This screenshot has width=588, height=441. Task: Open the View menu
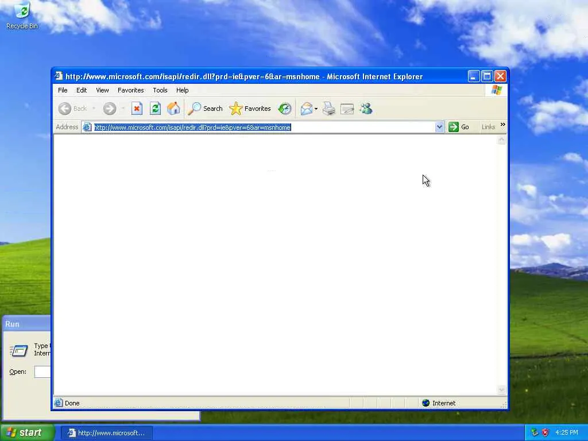(x=102, y=90)
